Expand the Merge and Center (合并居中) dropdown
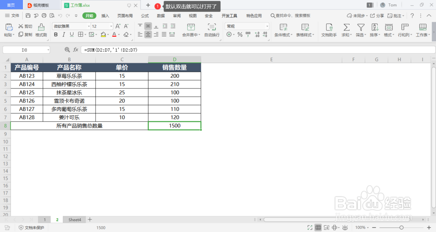Viewport: 436px width, 232px height. pyautogui.click(x=199, y=35)
